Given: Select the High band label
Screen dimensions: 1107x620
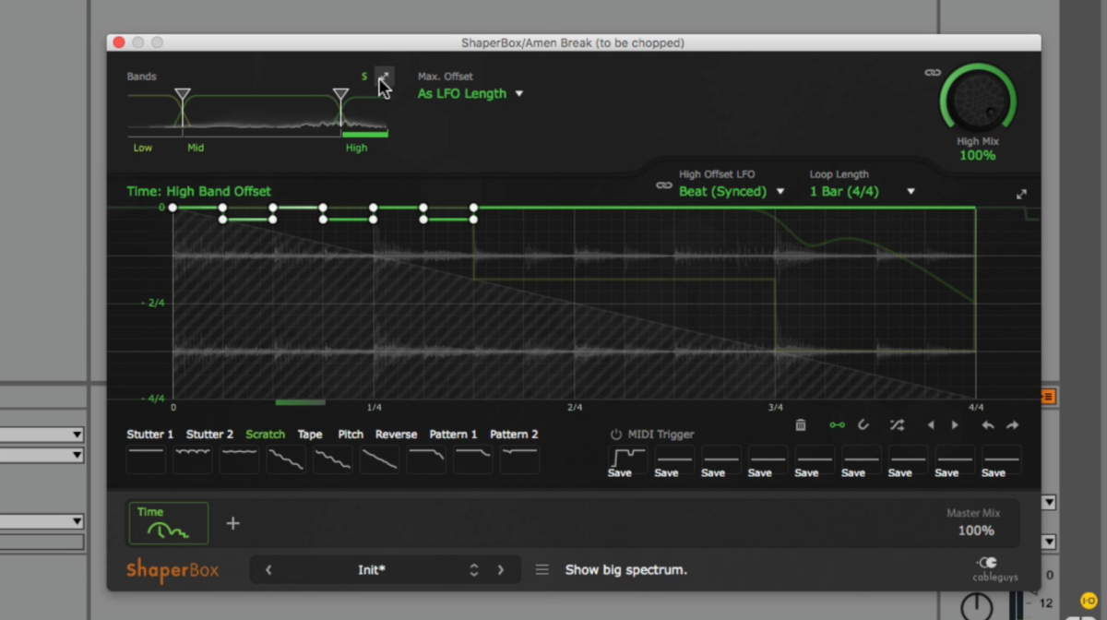Looking at the screenshot, I should click(356, 148).
